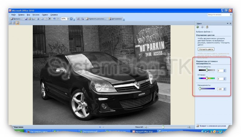
Task: Click the Paste clipboard icon
Action: coord(46,19)
